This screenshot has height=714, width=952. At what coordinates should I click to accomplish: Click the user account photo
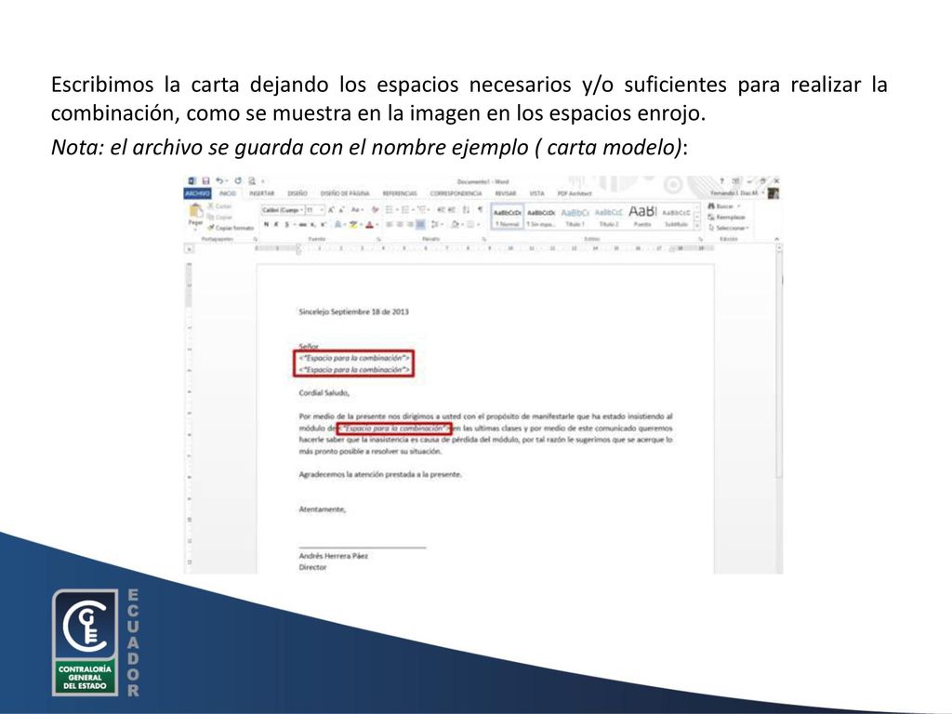click(x=773, y=193)
